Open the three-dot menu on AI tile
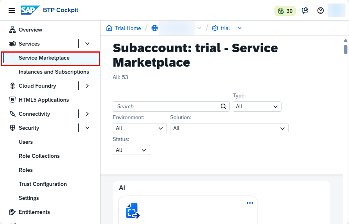The width and height of the screenshot is (349, 224). tap(250, 203)
